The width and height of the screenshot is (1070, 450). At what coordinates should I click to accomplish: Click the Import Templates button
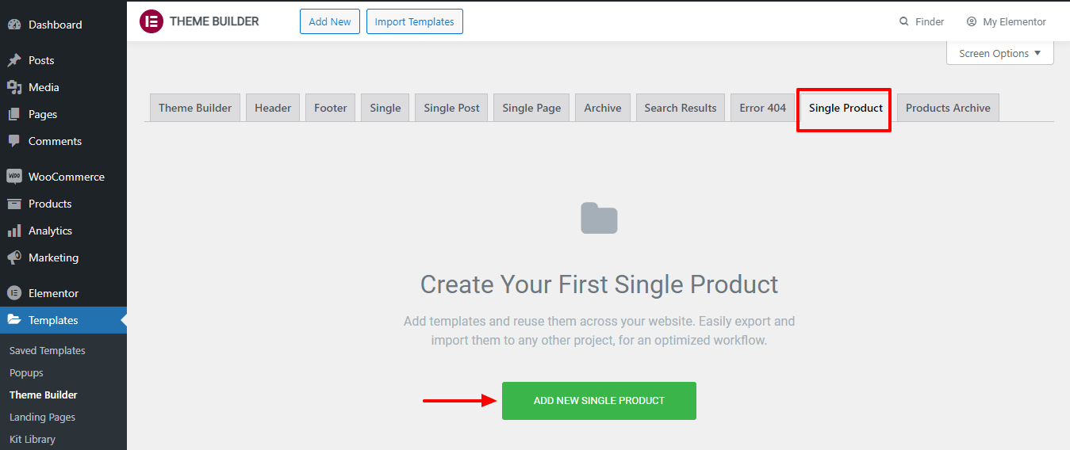pos(415,21)
